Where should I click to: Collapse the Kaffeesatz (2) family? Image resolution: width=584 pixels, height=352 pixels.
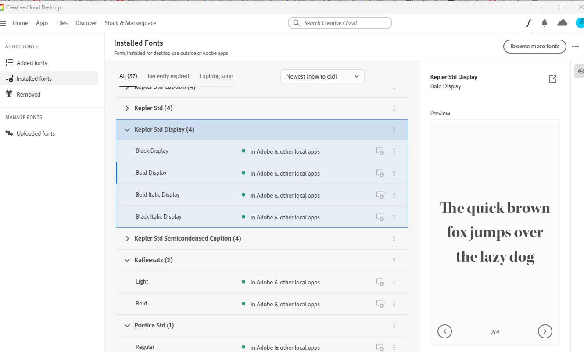point(127,260)
